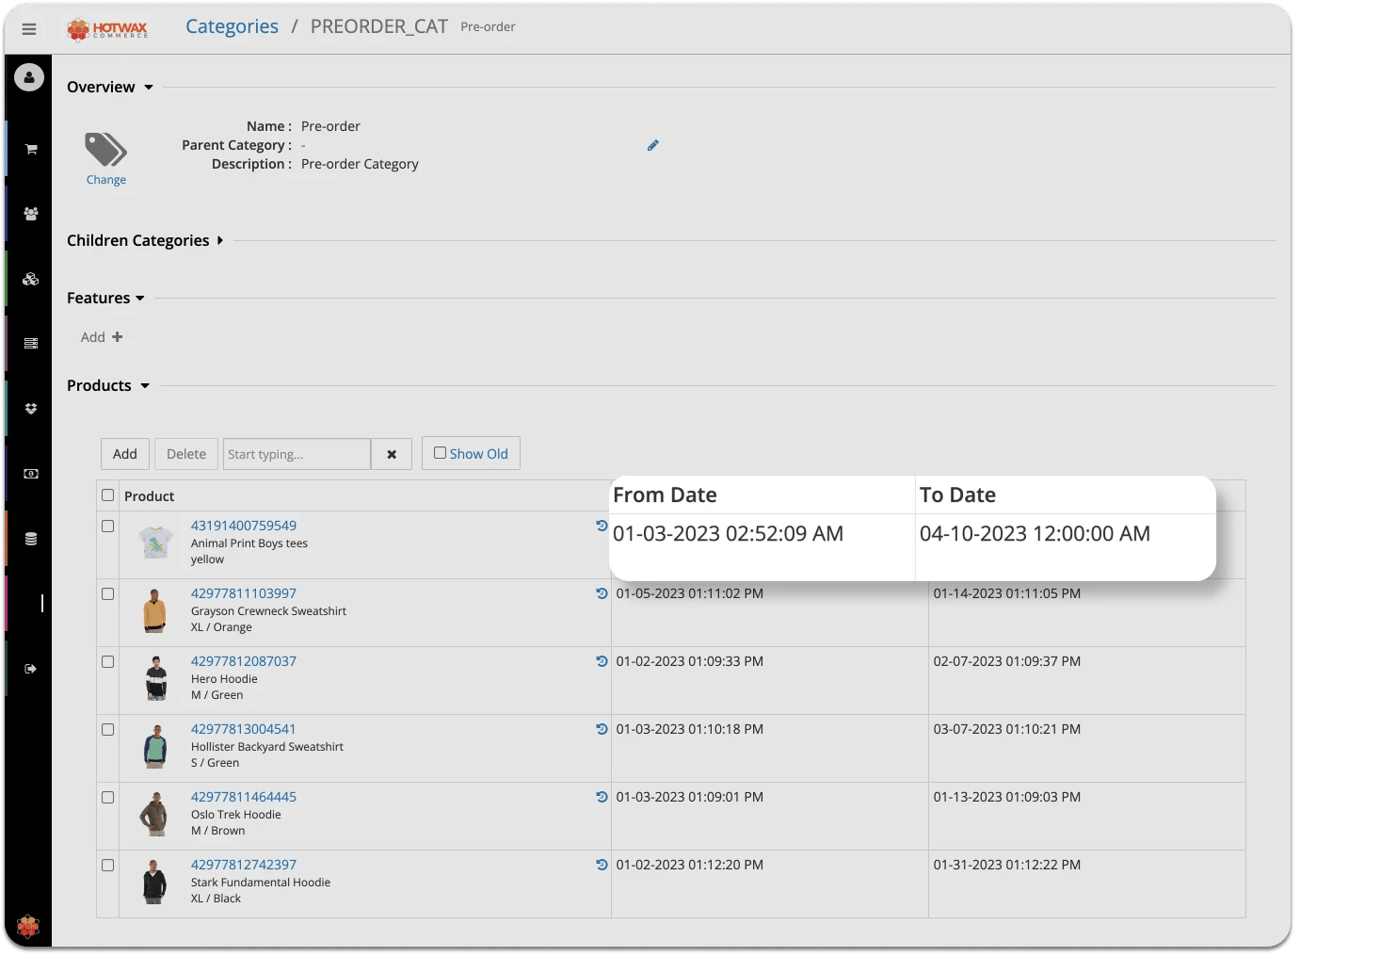Check the Hollister Backyard Sweatshirt row checkbox
1396x973 pixels.
point(107,730)
